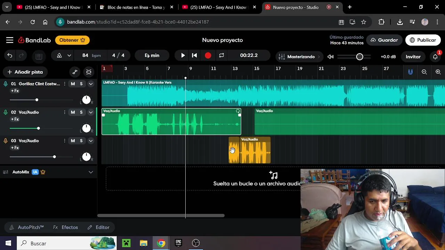
Task: Expand track 02 chevron
Action: (91, 112)
